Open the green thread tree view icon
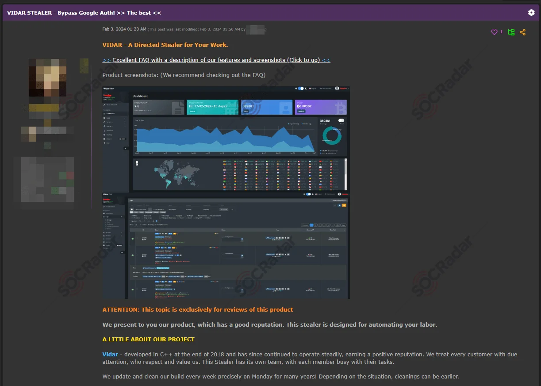 click(511, 32)
